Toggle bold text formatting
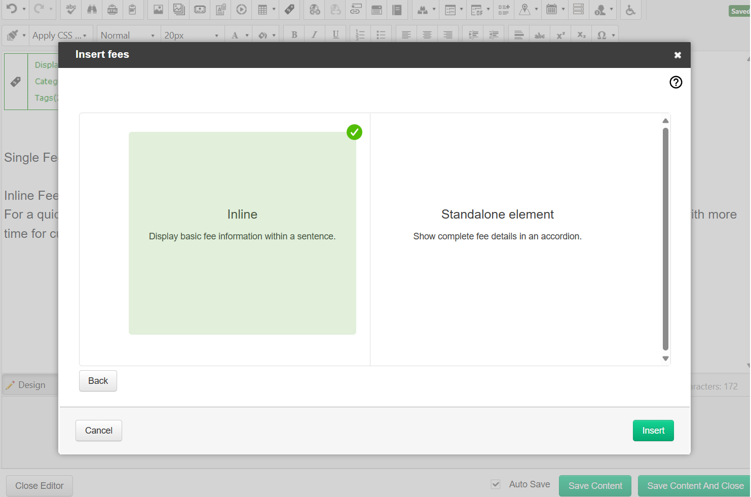Viewport: 751px width, 497px height. [293, 34]
